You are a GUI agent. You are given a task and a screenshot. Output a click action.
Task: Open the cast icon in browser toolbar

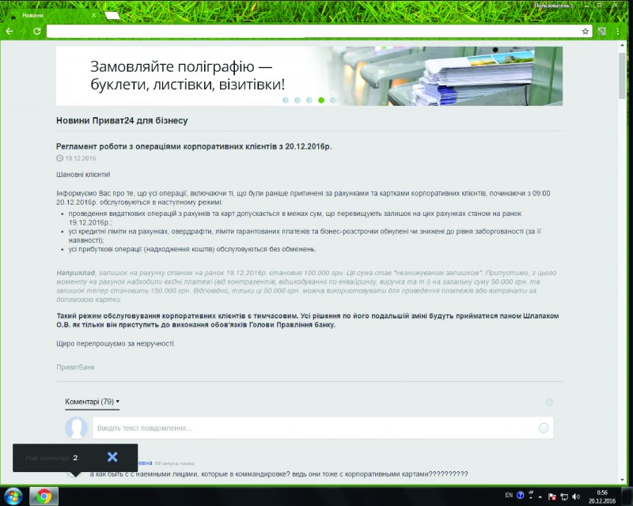pyautogui.click(x=602, y=32)
